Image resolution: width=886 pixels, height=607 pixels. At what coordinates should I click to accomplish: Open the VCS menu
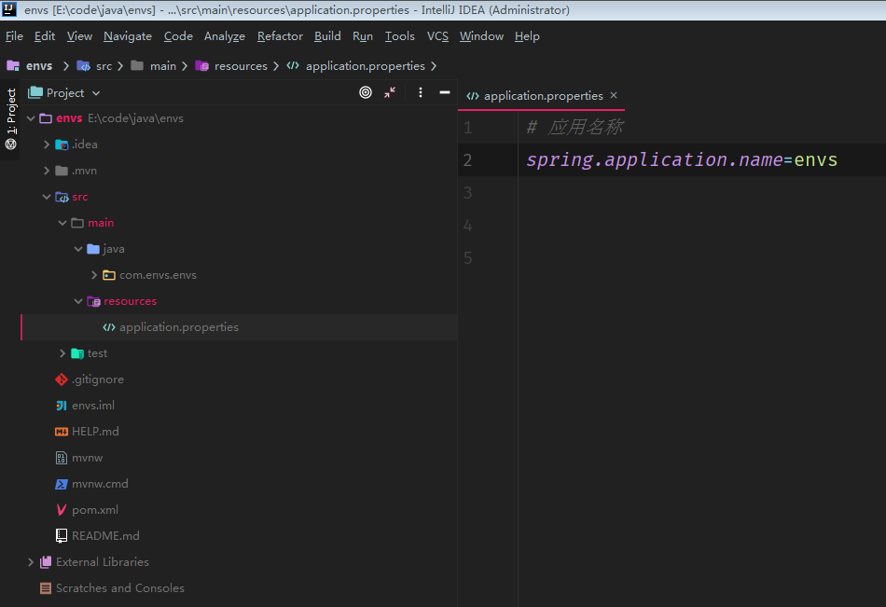pos(437,36)
